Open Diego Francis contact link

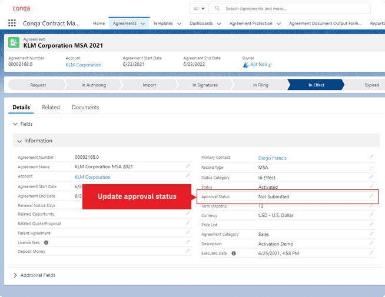[x=273, y=158]
